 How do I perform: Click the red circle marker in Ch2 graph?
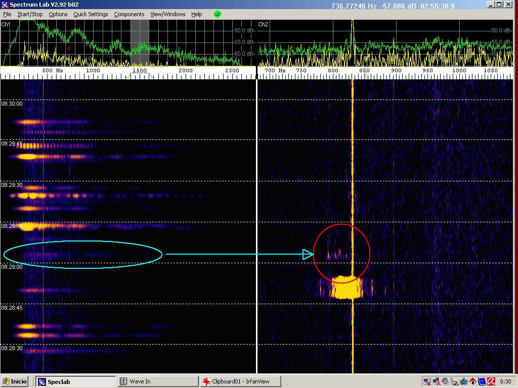point(292,48)
